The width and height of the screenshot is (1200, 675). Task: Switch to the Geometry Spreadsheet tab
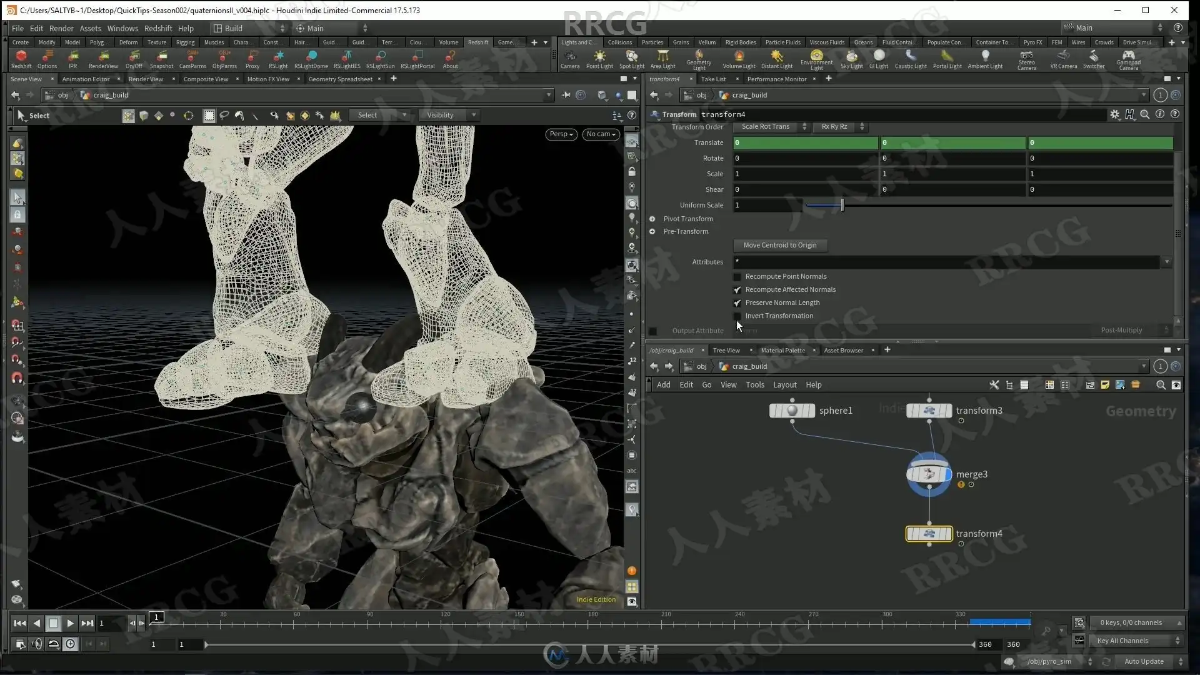click(x=340, y=79)
